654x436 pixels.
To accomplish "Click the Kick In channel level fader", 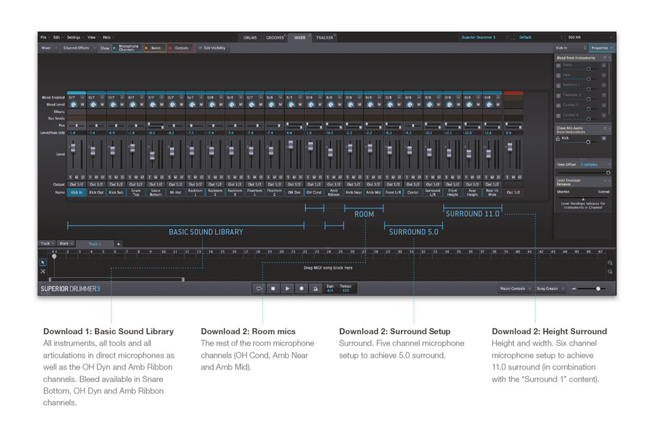I will [x=73, y=149].
